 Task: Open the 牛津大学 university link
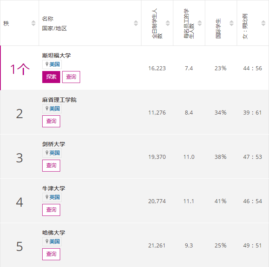point(53,188)
